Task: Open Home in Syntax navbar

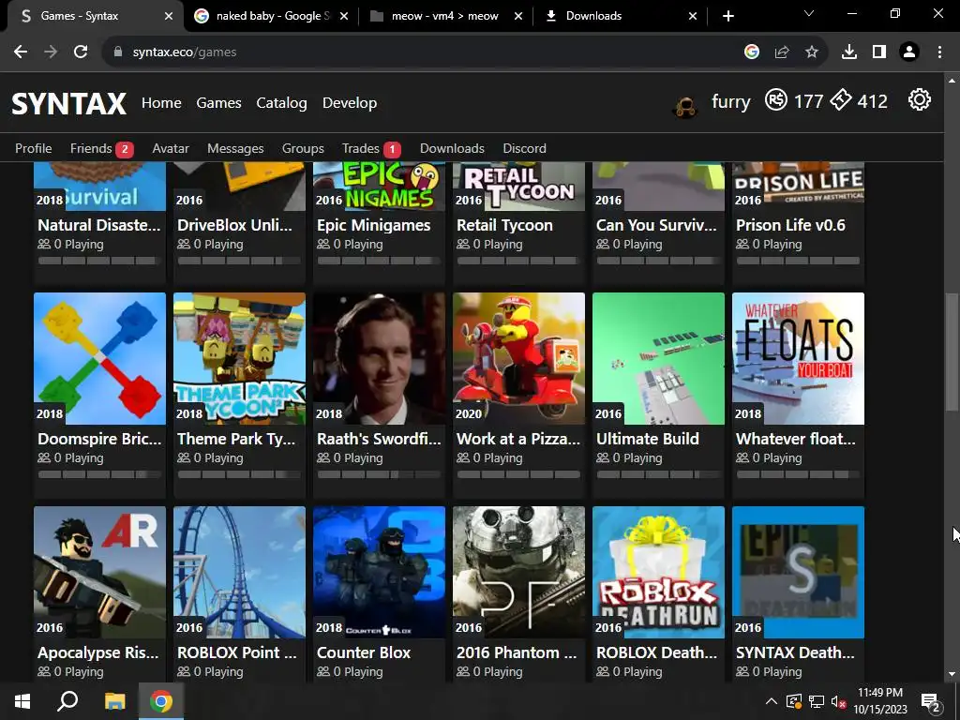Action: (161, 103)
